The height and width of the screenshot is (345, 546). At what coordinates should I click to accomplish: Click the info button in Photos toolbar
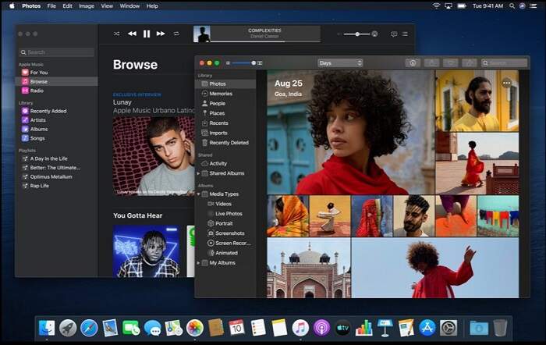[411, 62]
